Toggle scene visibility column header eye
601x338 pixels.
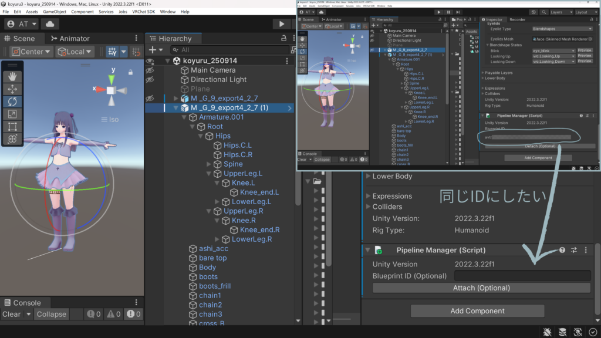[150, 60]
